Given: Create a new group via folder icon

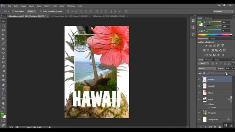Looking at the screenshot, I should pyautogui.click(x=220, y=127).
